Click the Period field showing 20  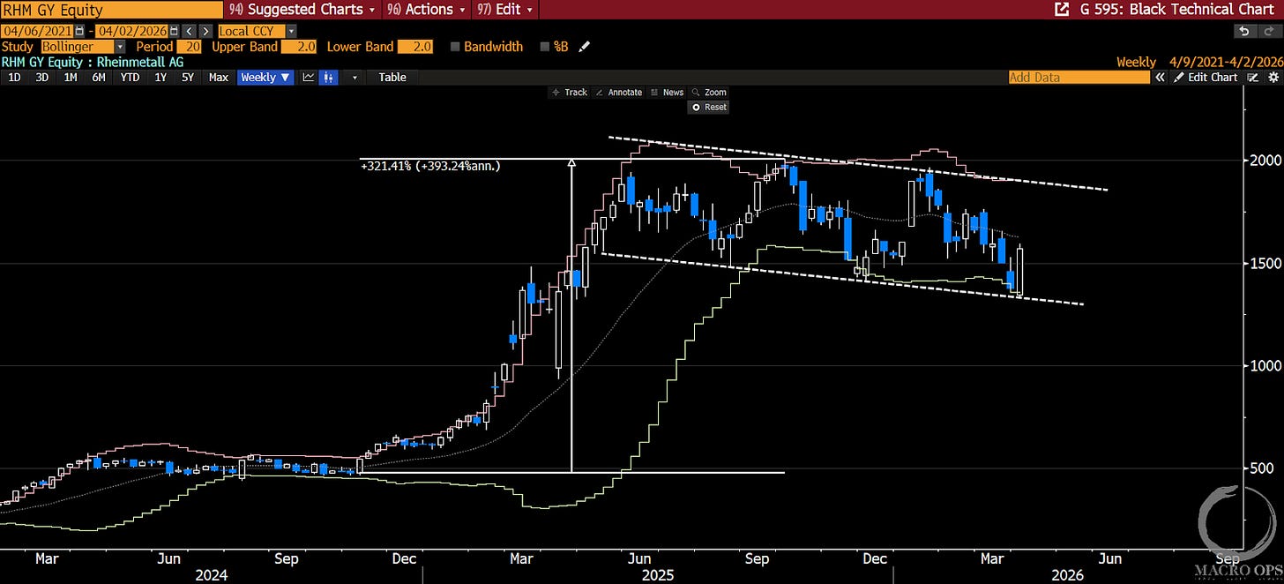190,47
